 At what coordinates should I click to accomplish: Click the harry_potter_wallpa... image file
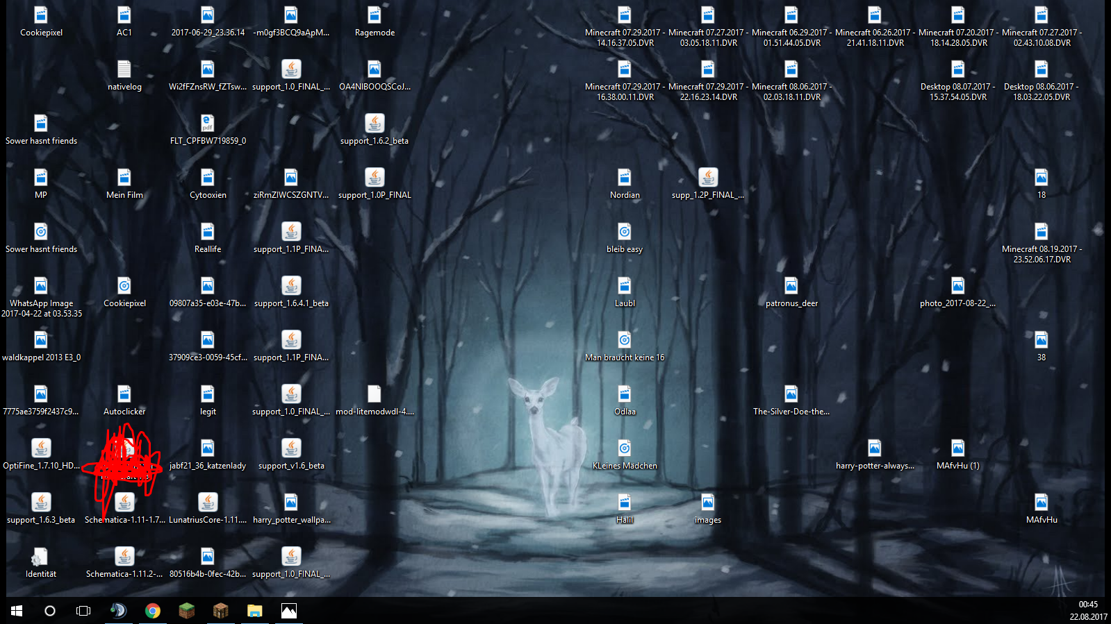click(x=291, y=503)
